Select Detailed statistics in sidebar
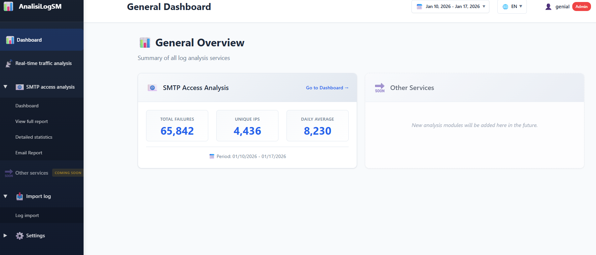Viewport: 596px width, 255px height. [34, 137]
